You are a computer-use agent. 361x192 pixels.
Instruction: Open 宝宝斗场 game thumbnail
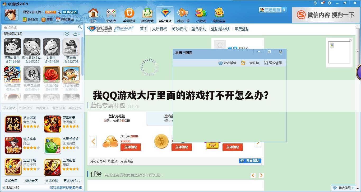tap(13, 167)
